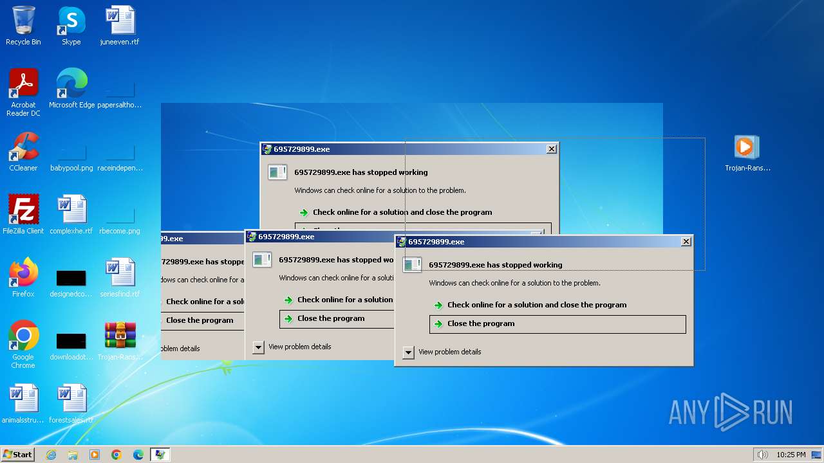
Task: Open Chrome from the taskbar
Action: (x=117, y=455)
